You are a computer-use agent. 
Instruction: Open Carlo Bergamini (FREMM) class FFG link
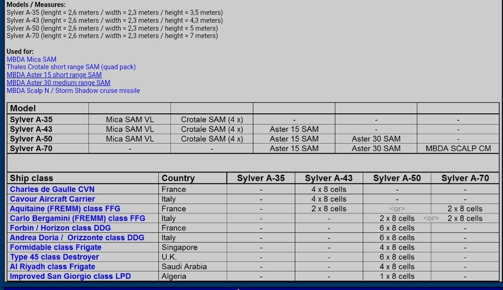(x=77, y=218)
